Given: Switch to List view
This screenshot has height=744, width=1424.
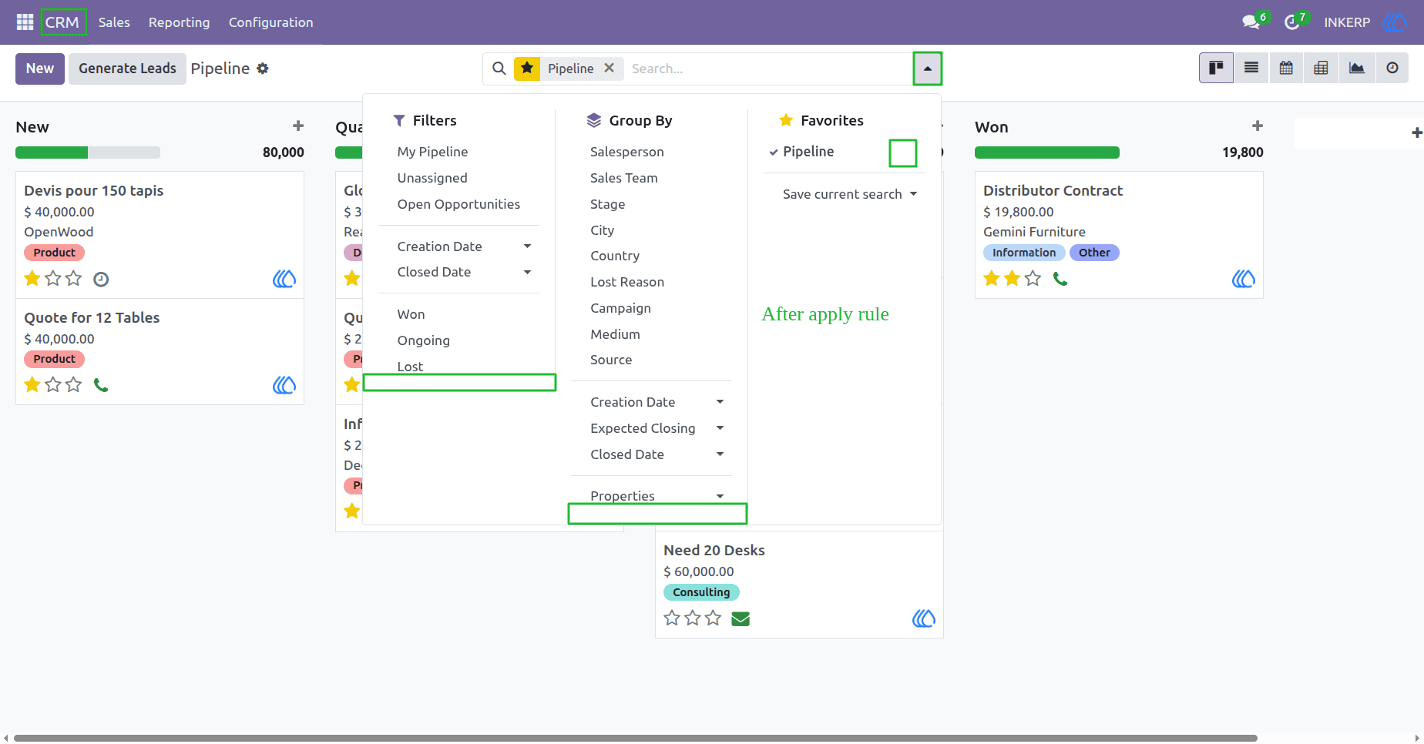Looking at the screenshot, I should [x=1251, y=68].
